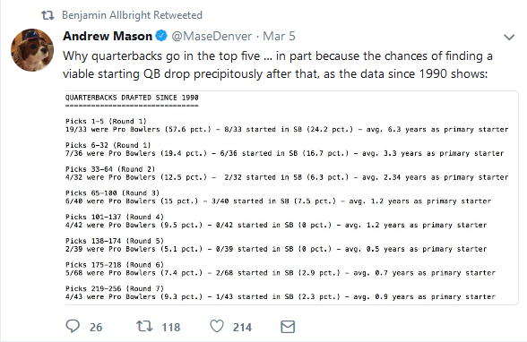Open the Mar 5 timestamp permalink
Image resolution: width=527 pixels, height=342 pixels.
click(x=279, y=36)
